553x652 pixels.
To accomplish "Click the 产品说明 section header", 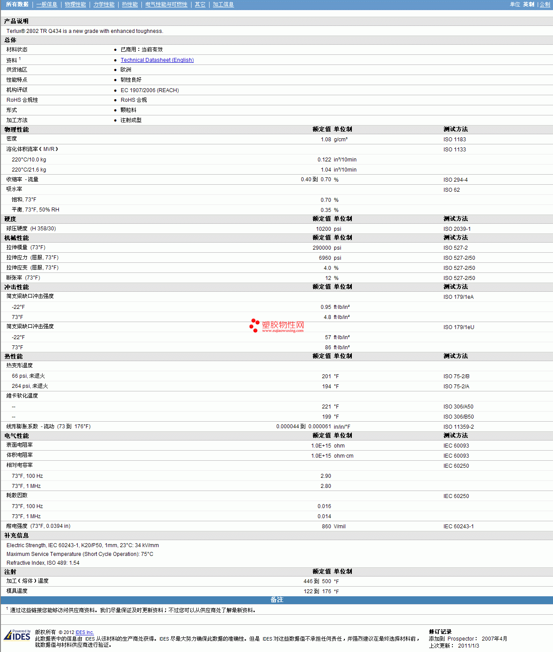I will click(x=17, y=21).
